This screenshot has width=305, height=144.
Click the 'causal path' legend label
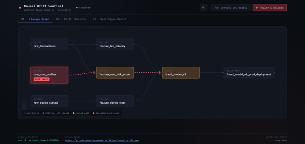click(82, 113)
